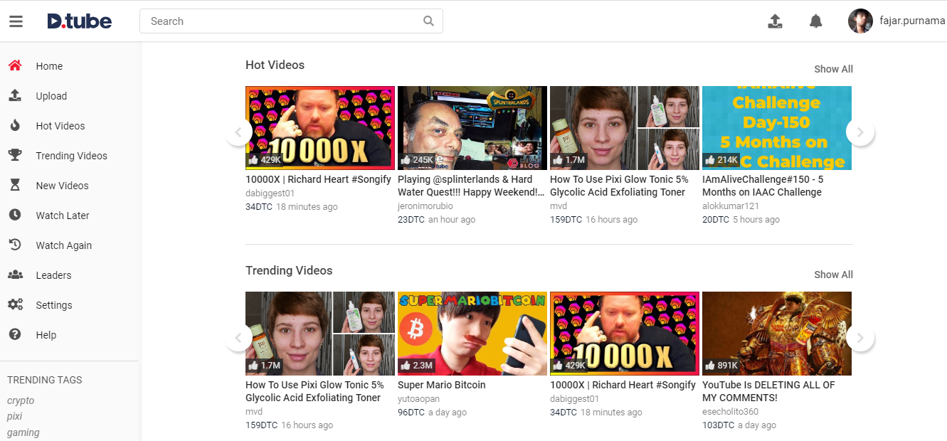Click the search magnifier icon
947x441 pixels.
(x=428, y=21)
